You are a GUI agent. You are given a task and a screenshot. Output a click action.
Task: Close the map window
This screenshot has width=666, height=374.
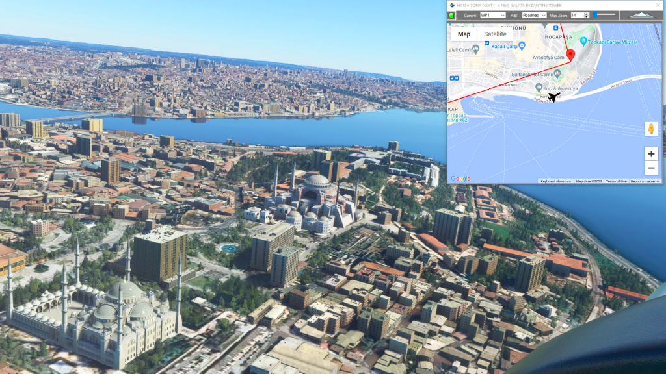658,5
